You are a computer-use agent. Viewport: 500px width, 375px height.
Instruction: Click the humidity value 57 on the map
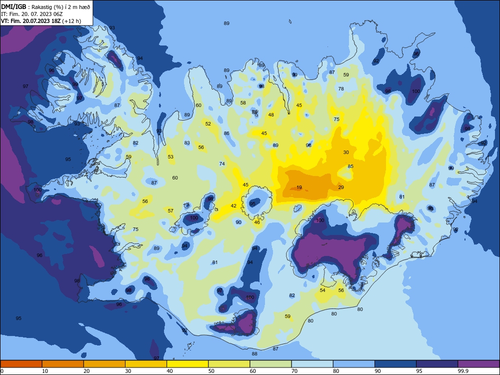pyautogui.click(x=170, y=211)
